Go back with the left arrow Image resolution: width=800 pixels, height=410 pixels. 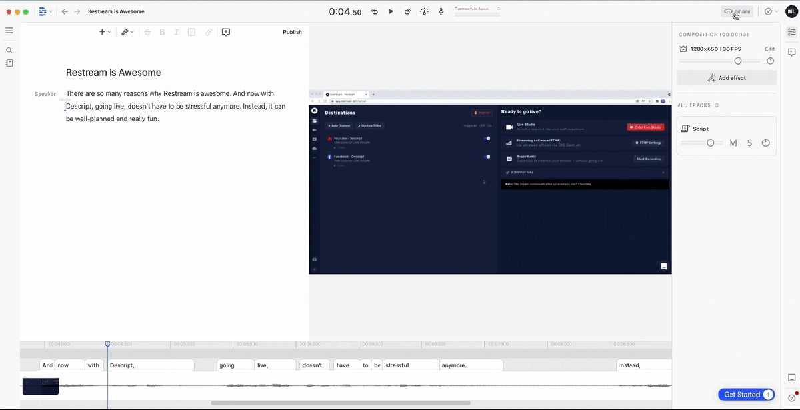[x=65, y=11]
